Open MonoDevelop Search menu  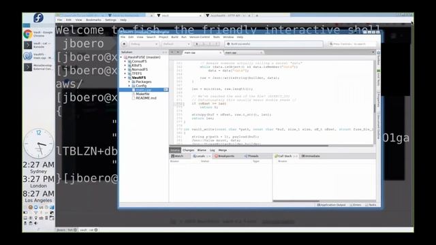pyautogui.click(x=151, y=37)
